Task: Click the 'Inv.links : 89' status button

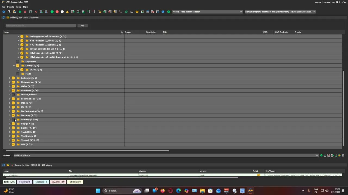Action: (58, 182)
